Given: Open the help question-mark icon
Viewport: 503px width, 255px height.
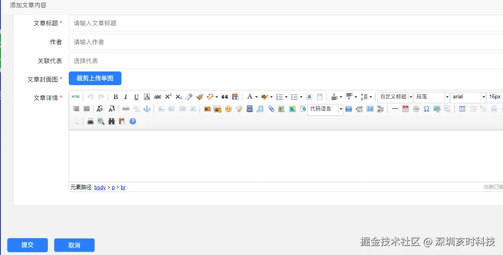Looking at the screenshot, I should tap(133, 121).
